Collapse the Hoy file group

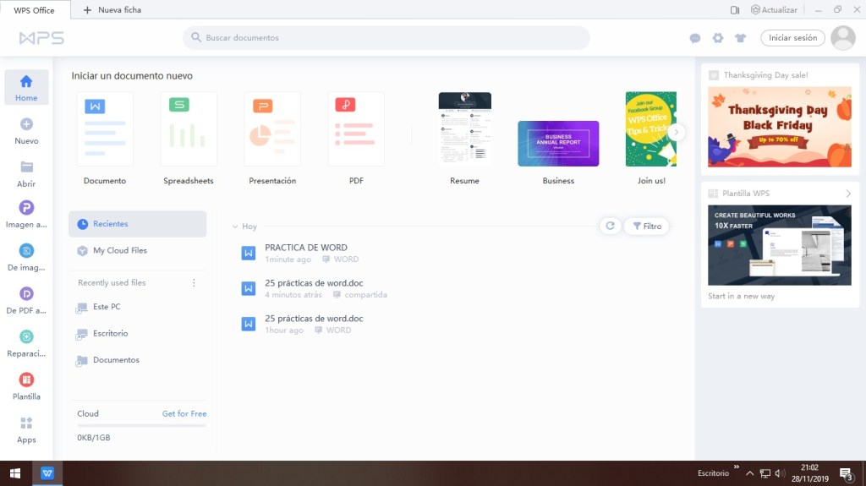235,227
